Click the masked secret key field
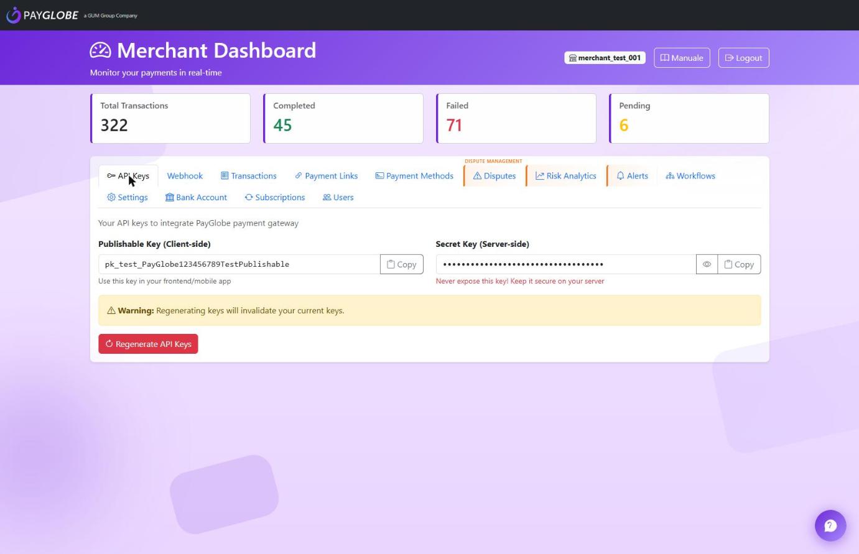 coord(566,264)
